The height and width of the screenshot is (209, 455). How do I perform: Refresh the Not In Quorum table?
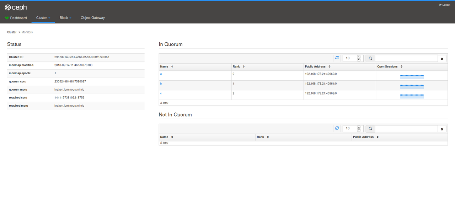coord(337,128)
